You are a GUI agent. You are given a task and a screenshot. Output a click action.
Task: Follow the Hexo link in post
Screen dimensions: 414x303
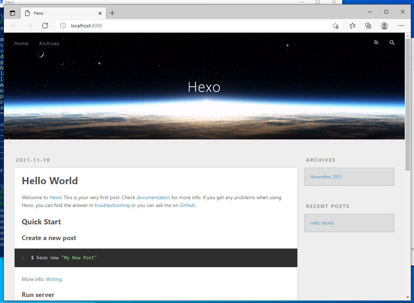(x=55, y=197)
